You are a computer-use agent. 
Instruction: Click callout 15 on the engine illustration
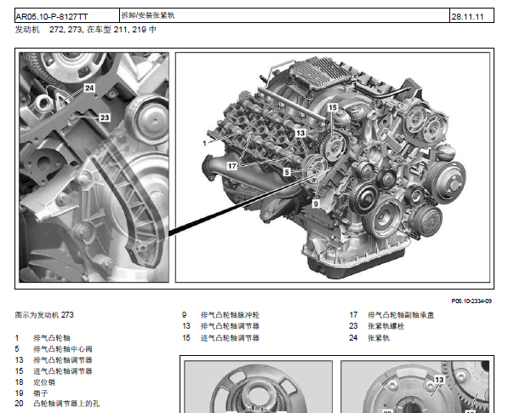(x=333, y=107)
